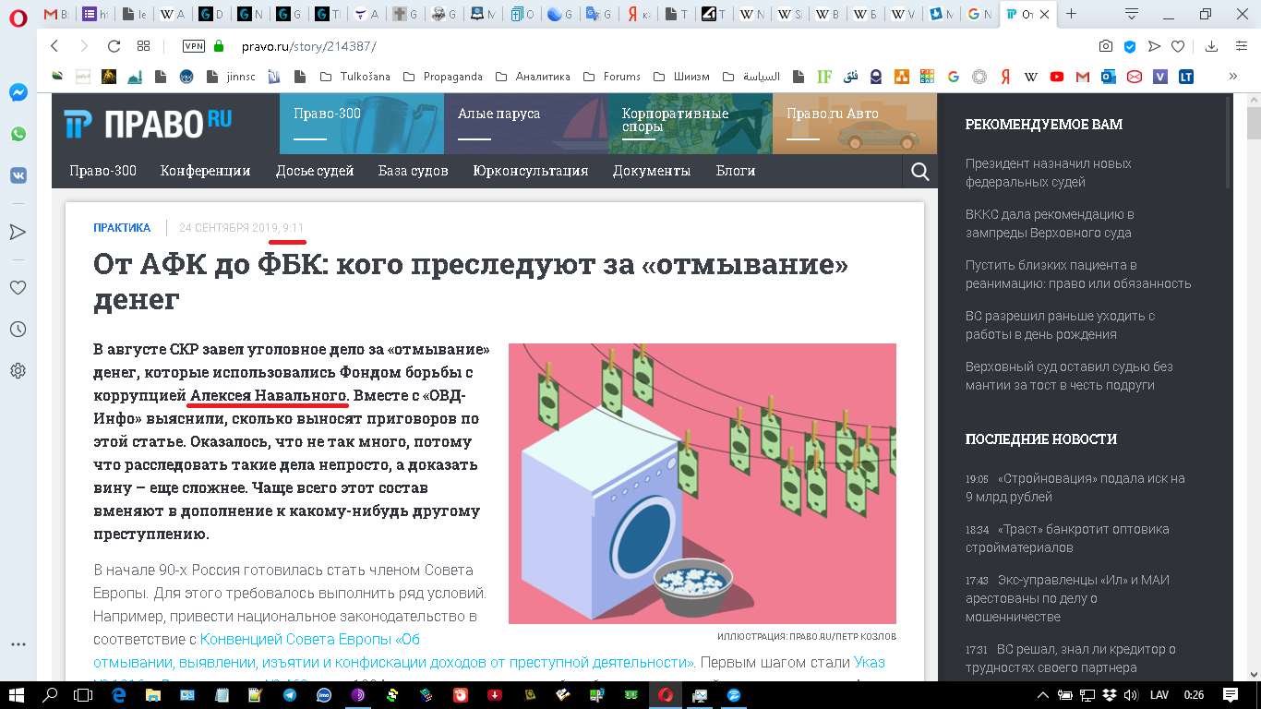Open Task View in taskbar
This screenshot has height=709, width=1261.
84,695
